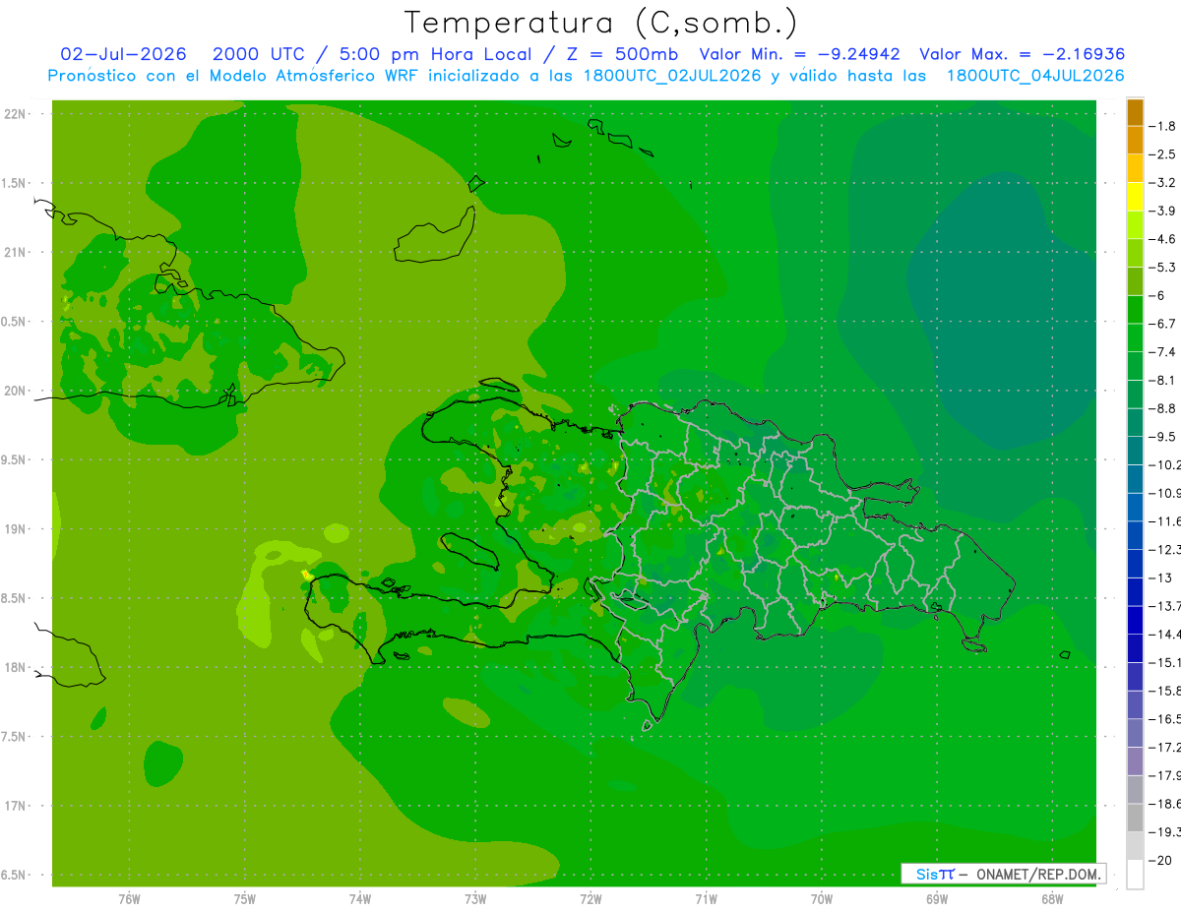Click the "17N" latitude axis label
The image size is (1181, 912).
(14, 806)
